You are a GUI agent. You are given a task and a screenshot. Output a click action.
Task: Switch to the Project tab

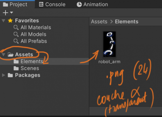coord(15,4)
